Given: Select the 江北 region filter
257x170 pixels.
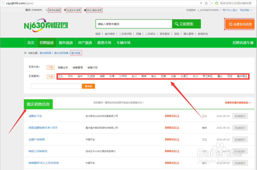Looking at the screenshot, I should point(60,76).
